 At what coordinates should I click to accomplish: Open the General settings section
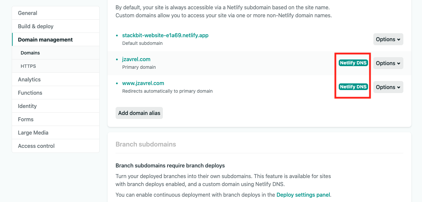click(x=56, y=13)
